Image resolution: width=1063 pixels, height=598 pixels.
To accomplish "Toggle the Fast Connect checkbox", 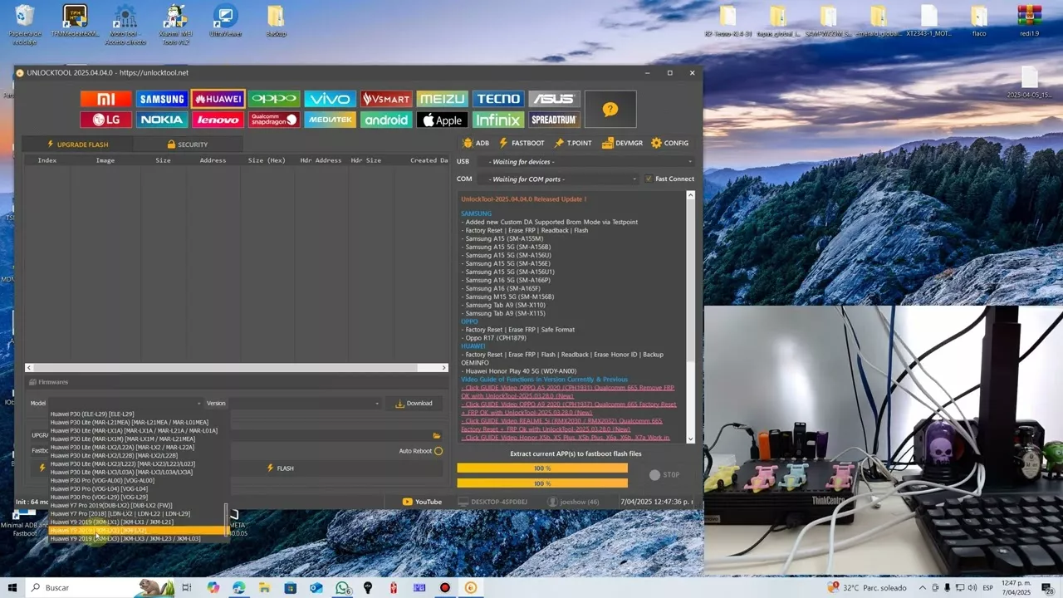I will 649,179.
